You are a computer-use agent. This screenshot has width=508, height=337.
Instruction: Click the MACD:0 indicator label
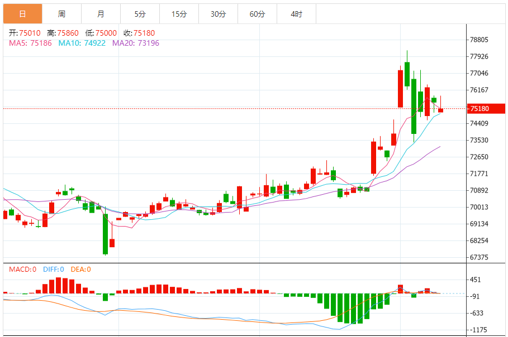pos(23,269)
